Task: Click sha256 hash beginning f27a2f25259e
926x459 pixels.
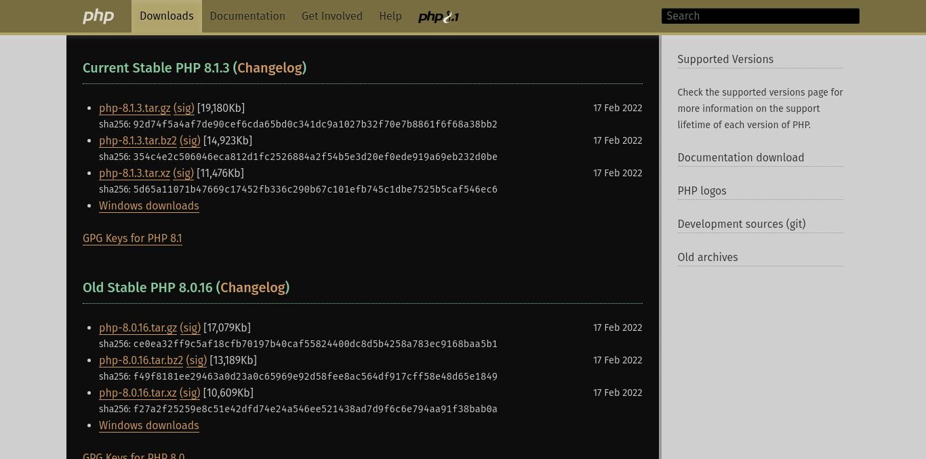Action: pos(315,410)
